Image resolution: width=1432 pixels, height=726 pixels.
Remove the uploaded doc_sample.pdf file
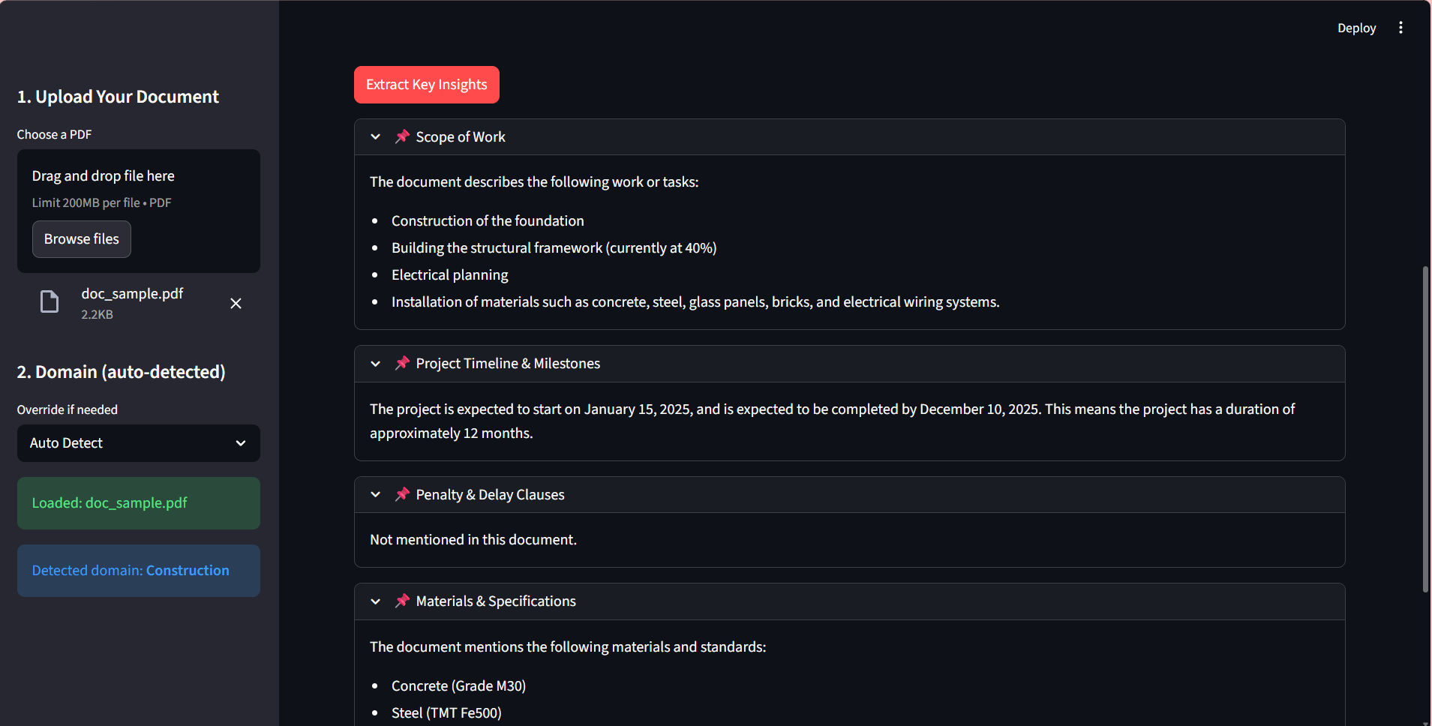click(236, 303)
